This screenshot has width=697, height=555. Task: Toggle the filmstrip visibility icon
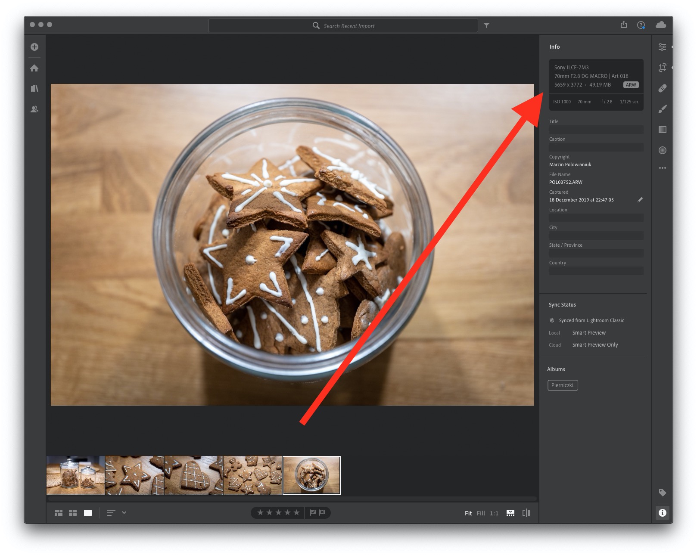coord(510,513)
